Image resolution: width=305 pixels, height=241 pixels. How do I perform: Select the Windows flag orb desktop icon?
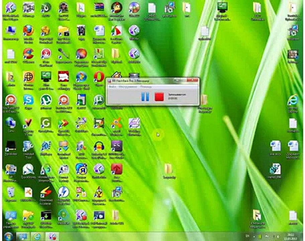(x=81, y=80)
